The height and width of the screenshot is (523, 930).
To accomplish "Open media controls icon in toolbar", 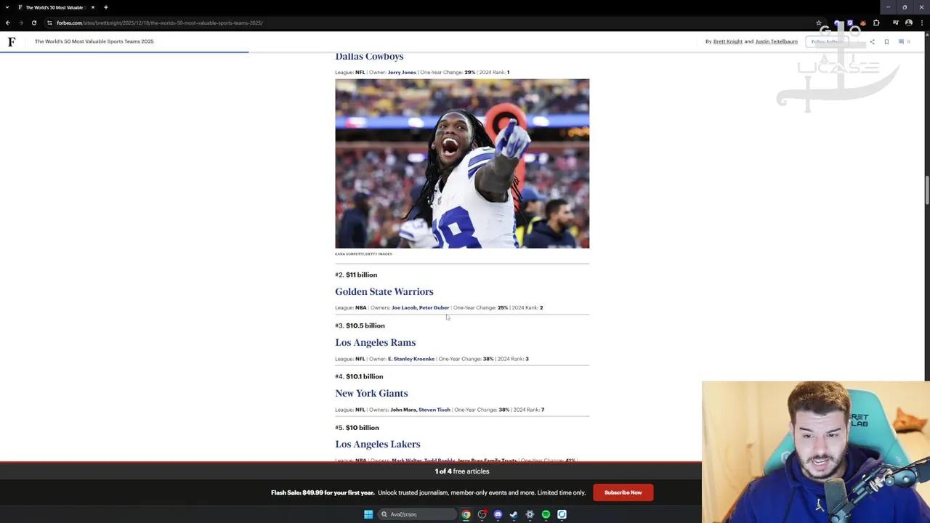I will coord(896,23).
